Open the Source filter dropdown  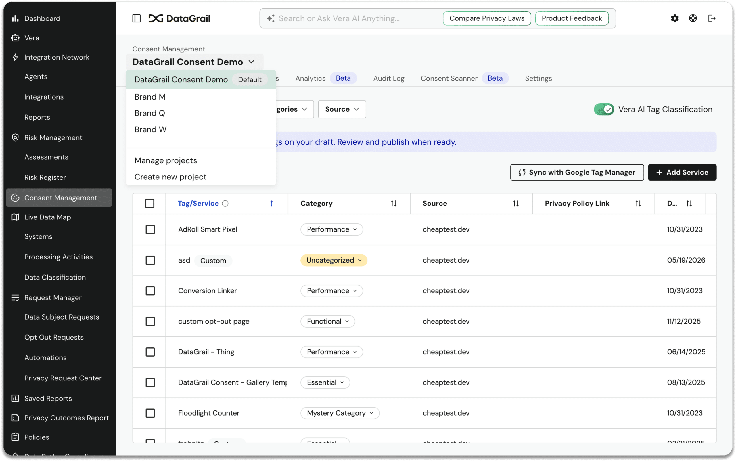coord(342,109)
